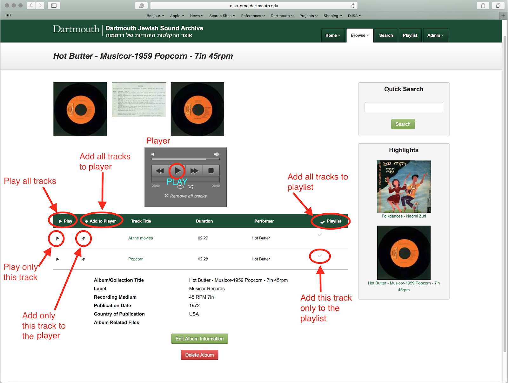Open the typed notes document thumbnail
Screen dimensions: 508x383
click(139, 100)
